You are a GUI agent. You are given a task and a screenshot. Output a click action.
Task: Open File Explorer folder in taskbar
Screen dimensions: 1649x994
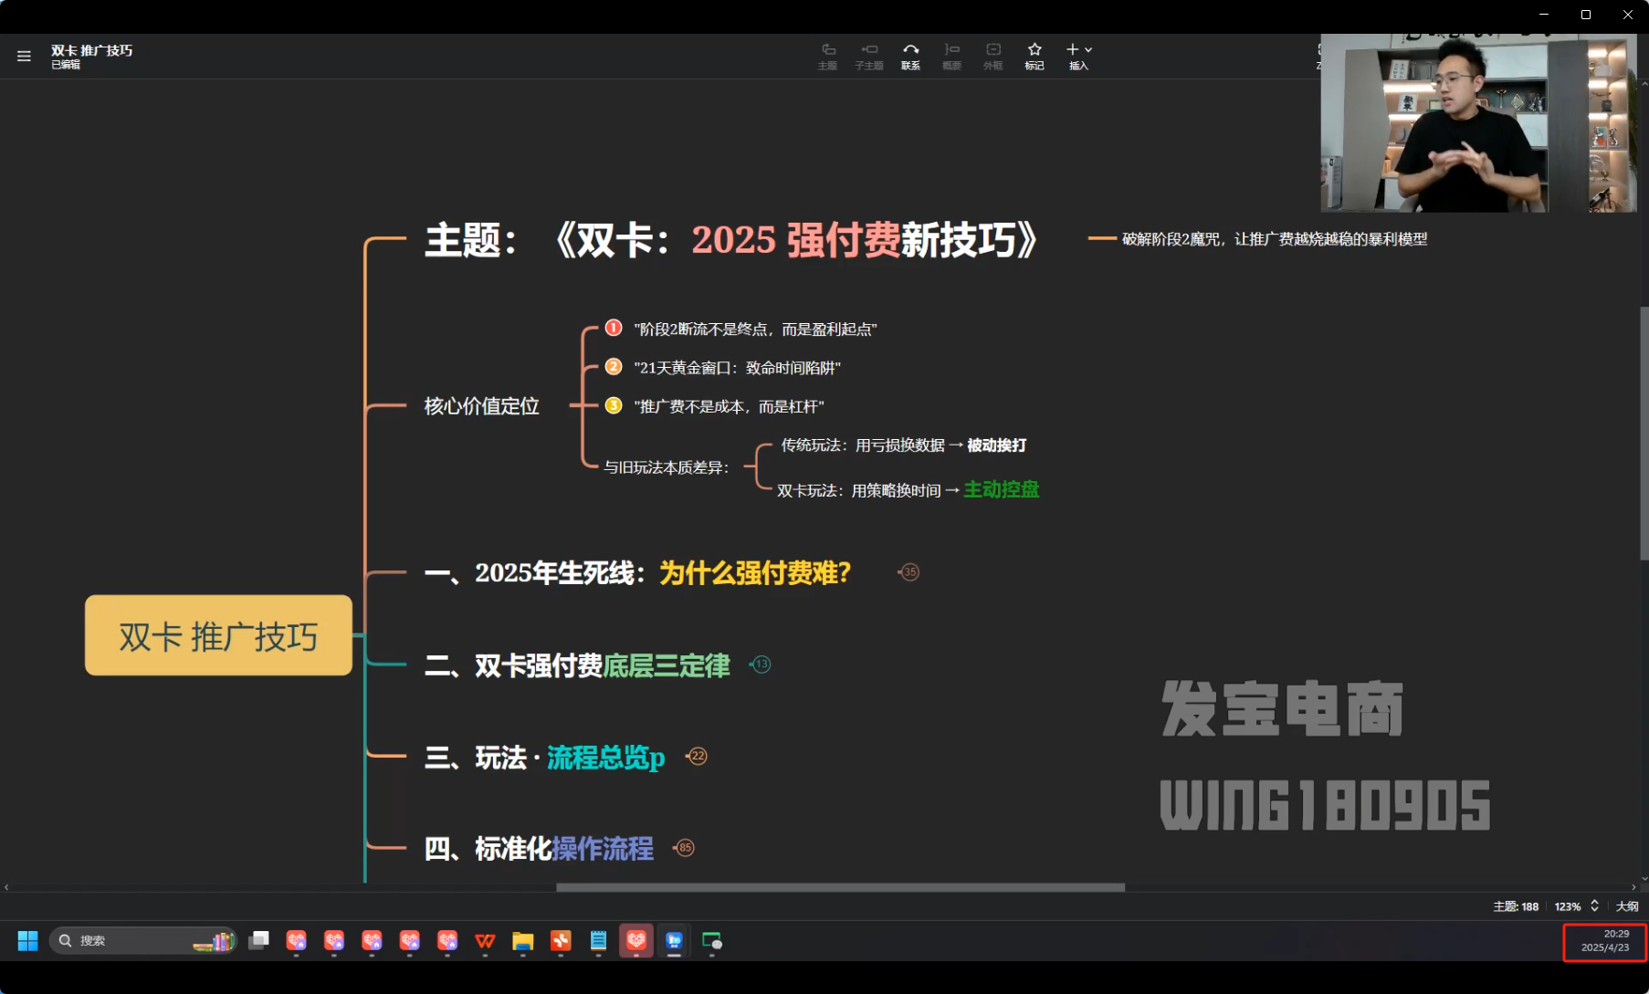pos(522,941)
